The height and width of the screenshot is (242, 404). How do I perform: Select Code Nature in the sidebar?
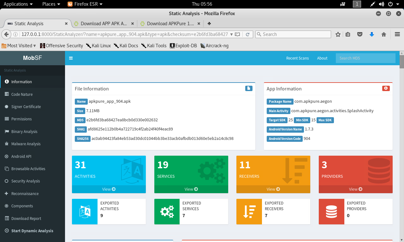pos(33,94)
